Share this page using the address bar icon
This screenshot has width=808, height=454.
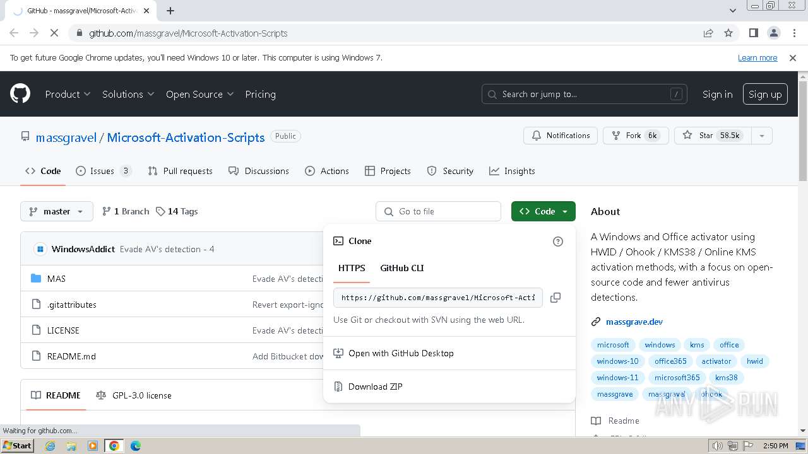(708, 33)
